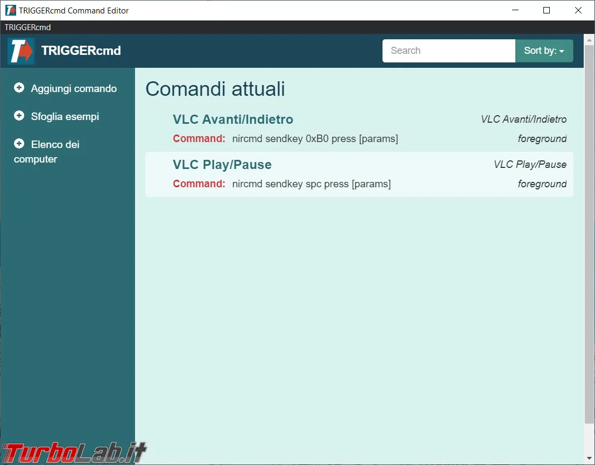Image resolution: width=595 pixels, height=465 pixels.
Task: Open Elenco dei computer link
Action: pos(47,151)
